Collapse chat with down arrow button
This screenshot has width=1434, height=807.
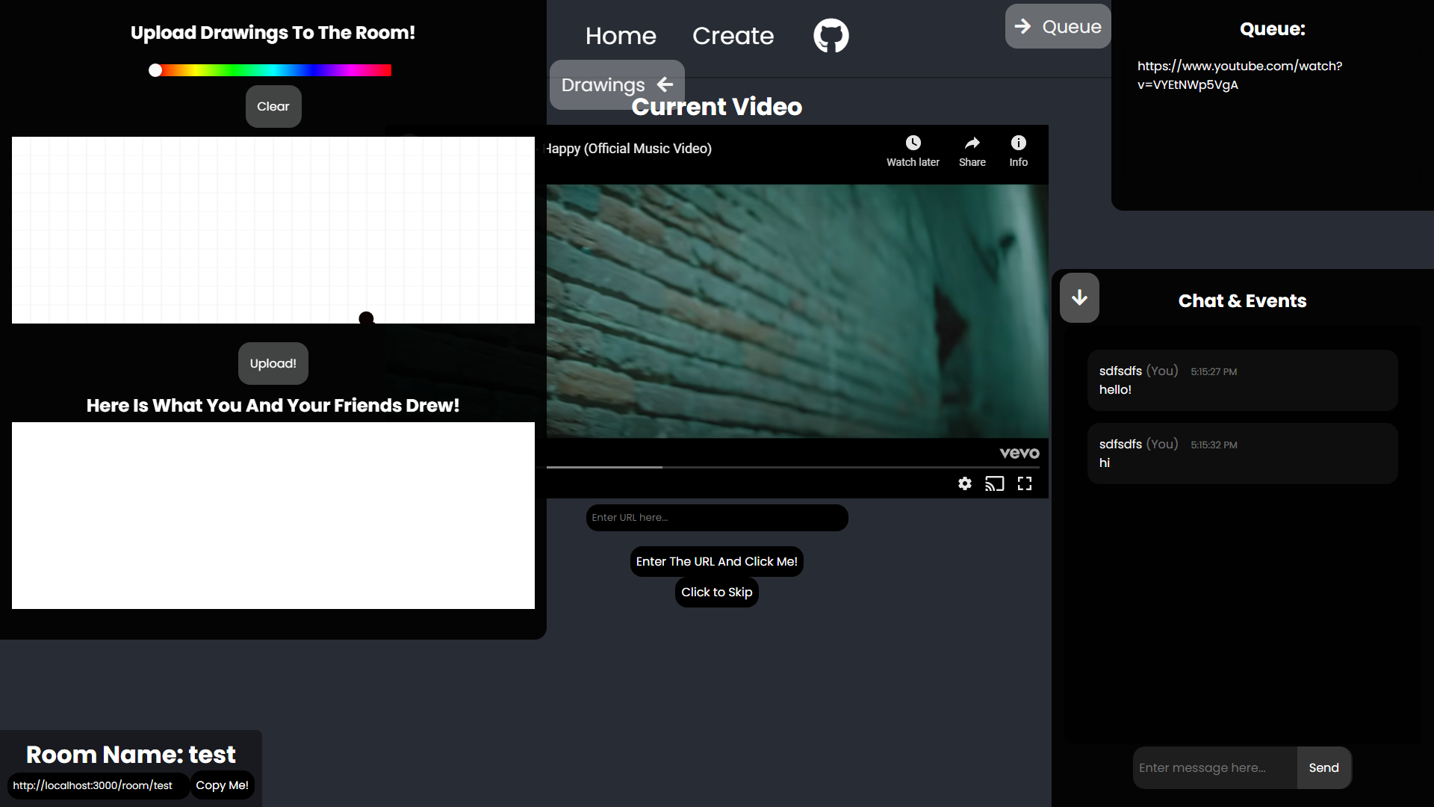point(1079,298)
